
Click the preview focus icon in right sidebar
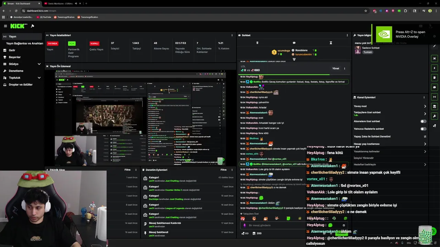pos(434,58)
